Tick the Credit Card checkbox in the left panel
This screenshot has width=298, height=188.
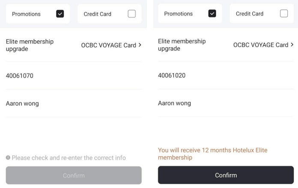tap(132, 14)
